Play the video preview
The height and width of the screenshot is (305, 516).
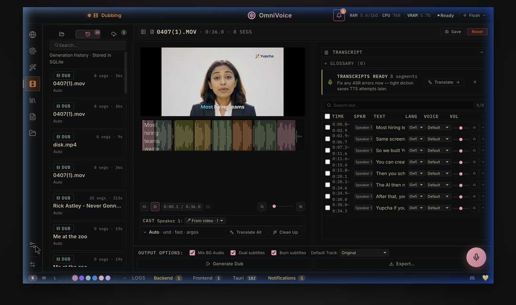(155, 207)
